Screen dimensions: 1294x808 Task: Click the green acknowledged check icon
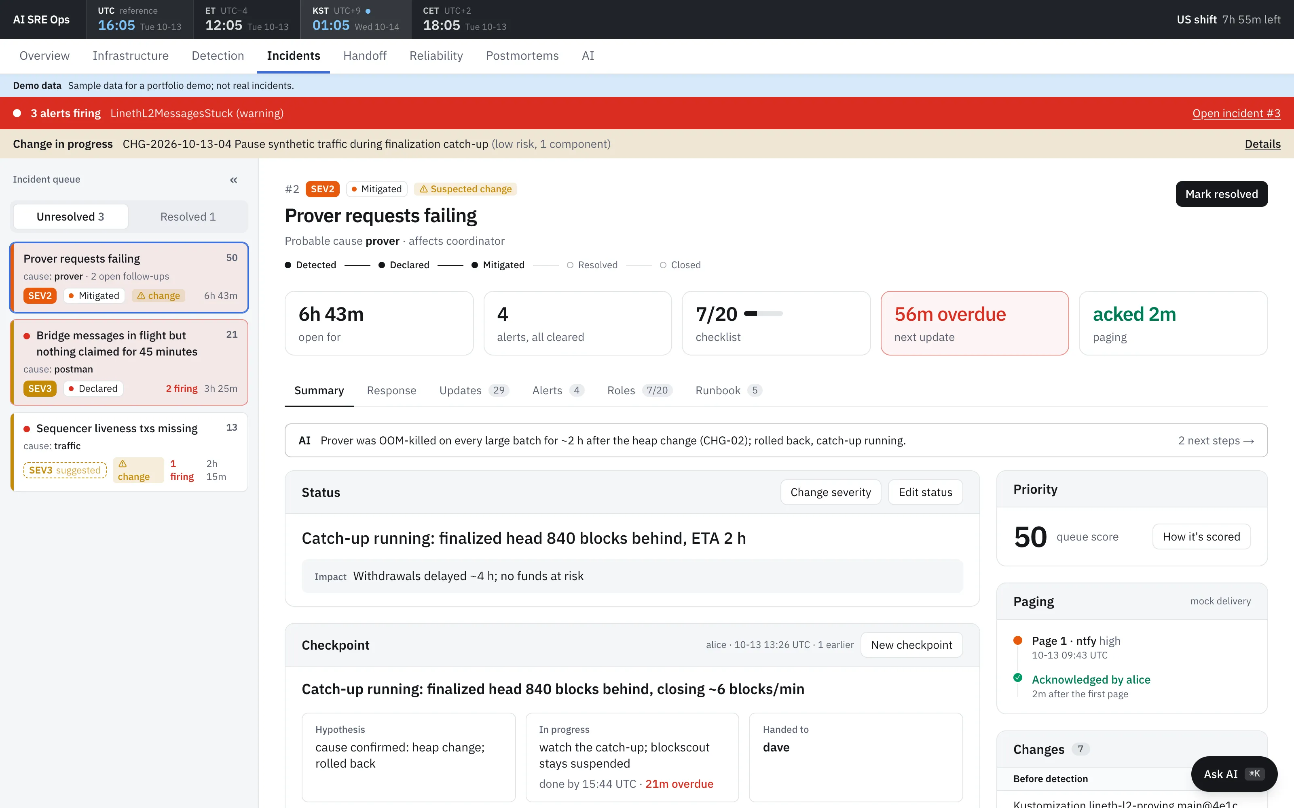click(1017, 678)
